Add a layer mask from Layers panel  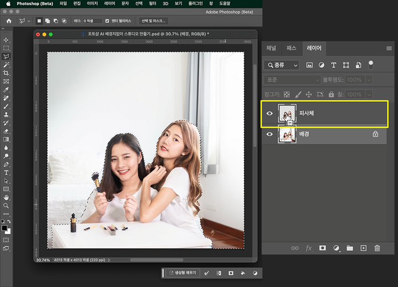322,248
